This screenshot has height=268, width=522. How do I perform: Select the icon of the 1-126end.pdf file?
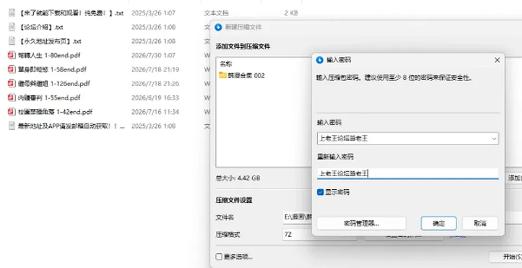tap(11, 84)
